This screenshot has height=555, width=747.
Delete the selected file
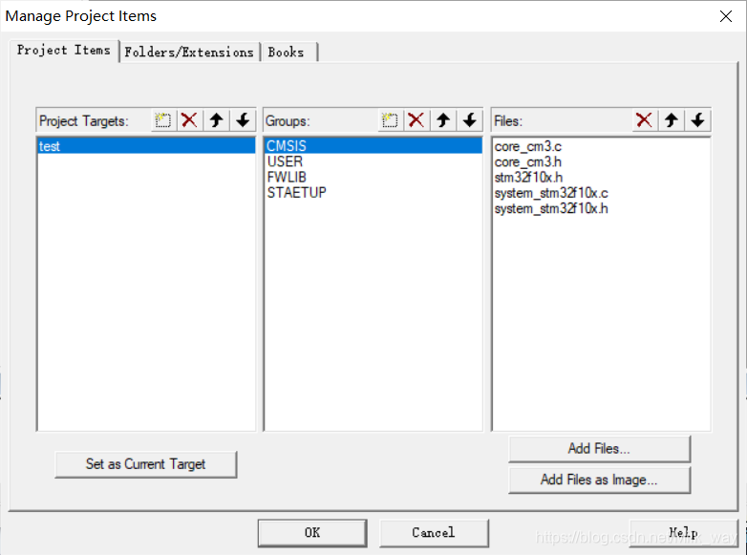pos(644,120)
